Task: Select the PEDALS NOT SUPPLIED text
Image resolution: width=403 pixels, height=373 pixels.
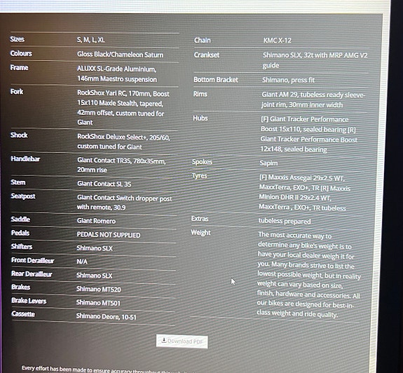Action: tap(109, 235)
